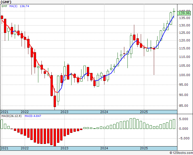Image resolution: width=193 pixels, height=155 pixels.
Task: Click the 120.00 price axis label
Action: [184, 41]
